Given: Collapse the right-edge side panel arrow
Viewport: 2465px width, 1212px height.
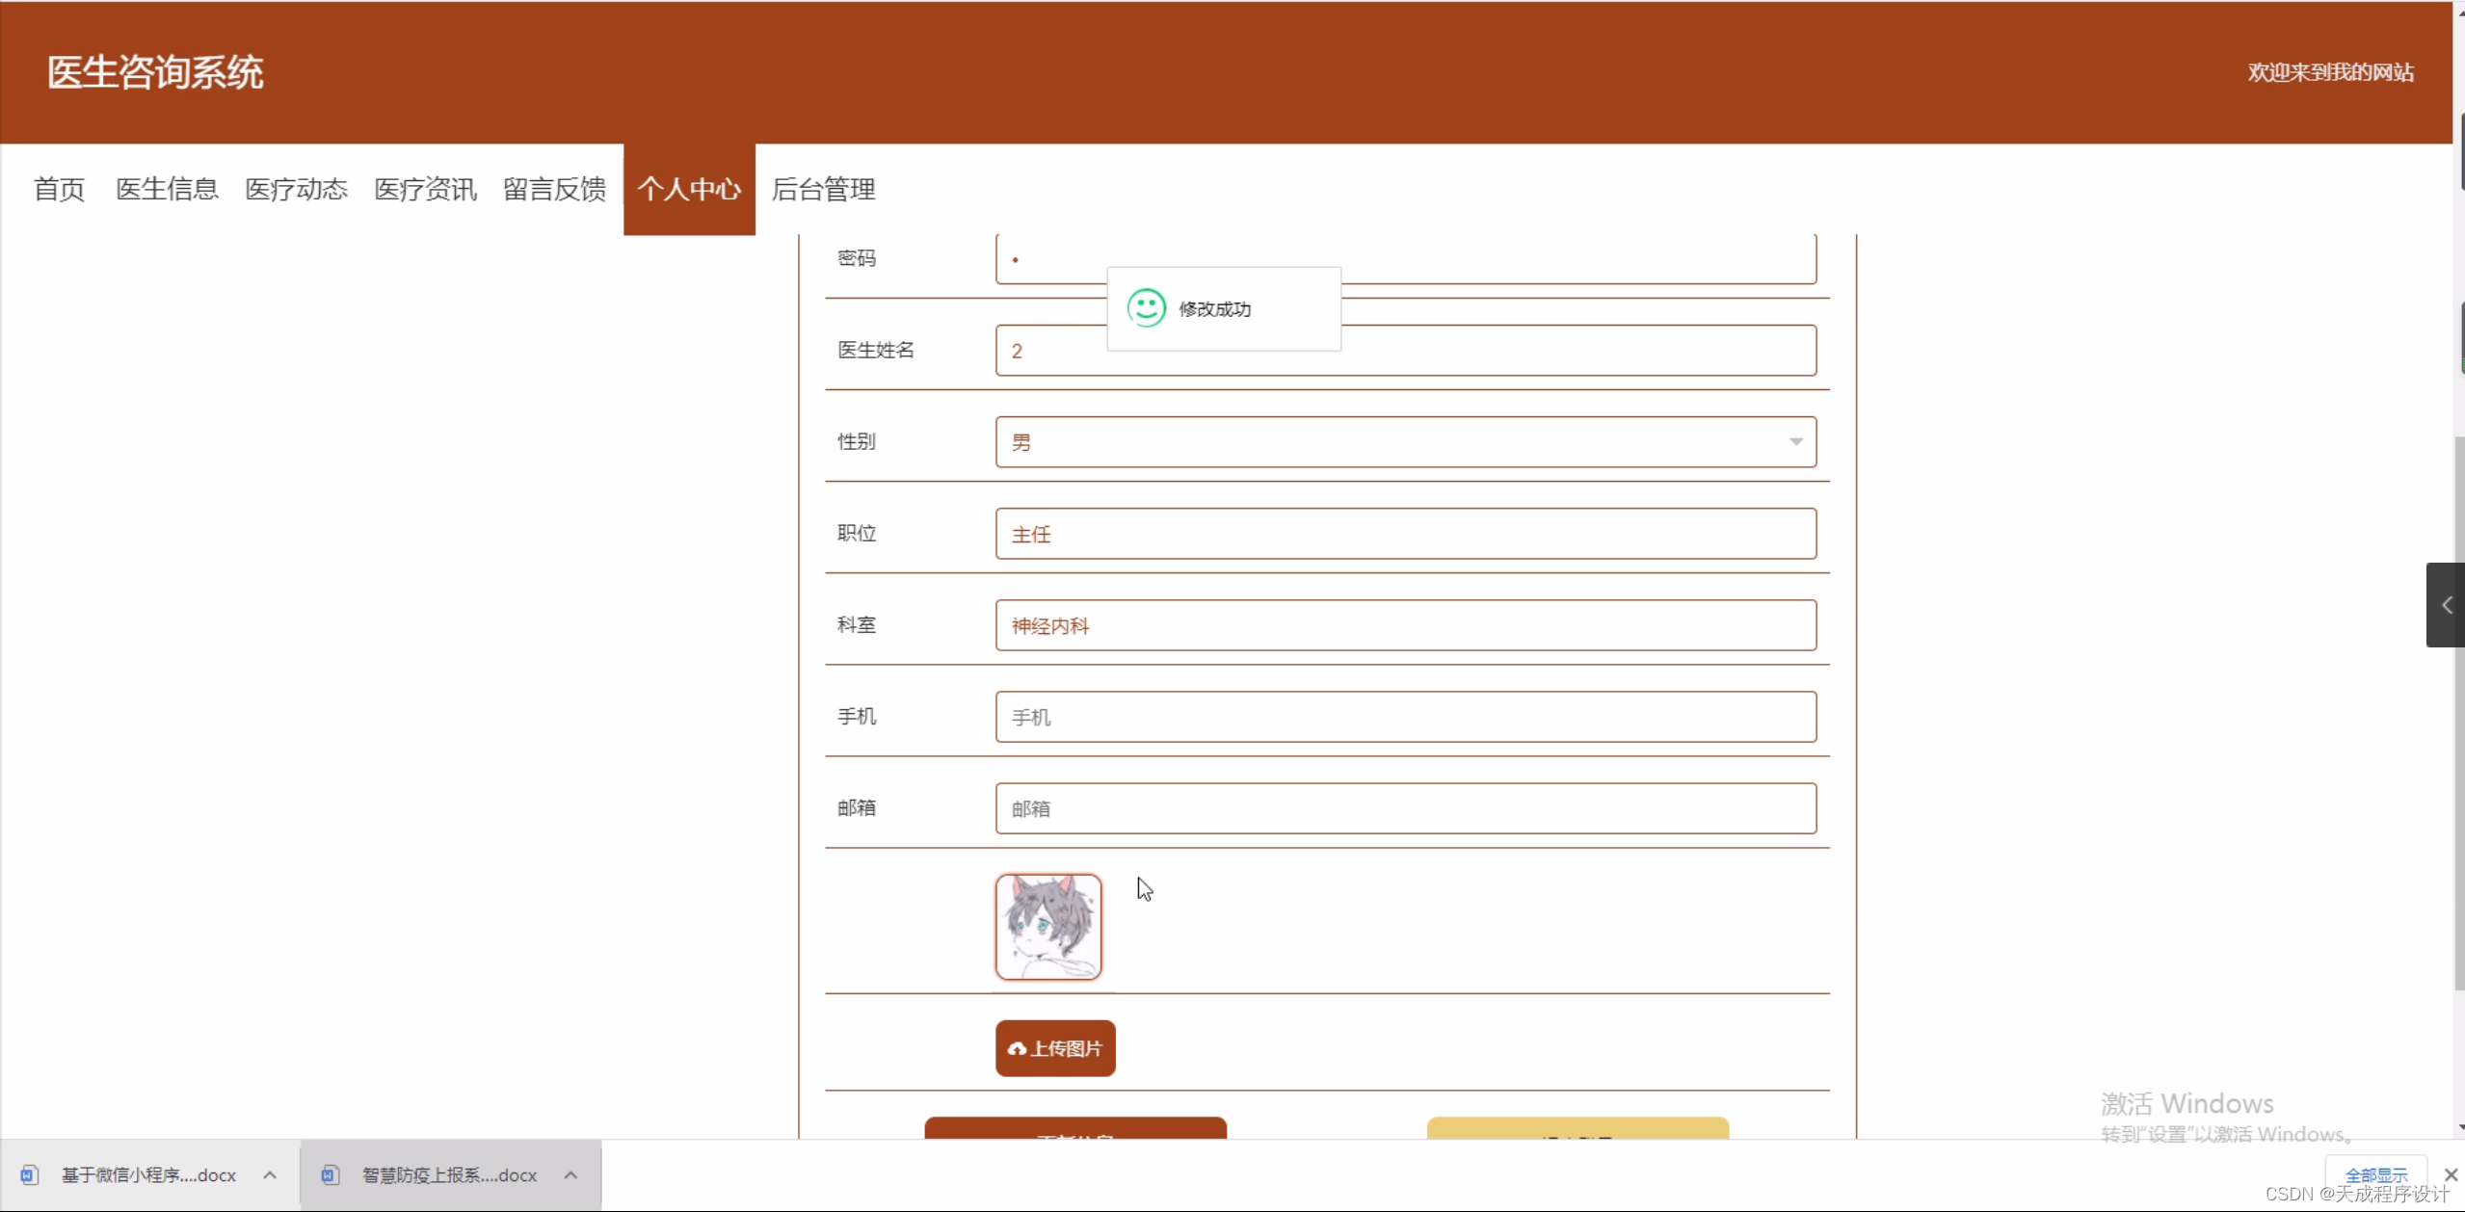Looking at the screenshot, I should click(x=2445, y=605).
